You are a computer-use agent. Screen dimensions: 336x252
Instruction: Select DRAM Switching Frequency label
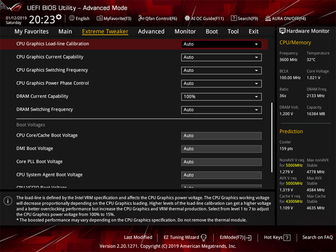[x=45, y=110]
